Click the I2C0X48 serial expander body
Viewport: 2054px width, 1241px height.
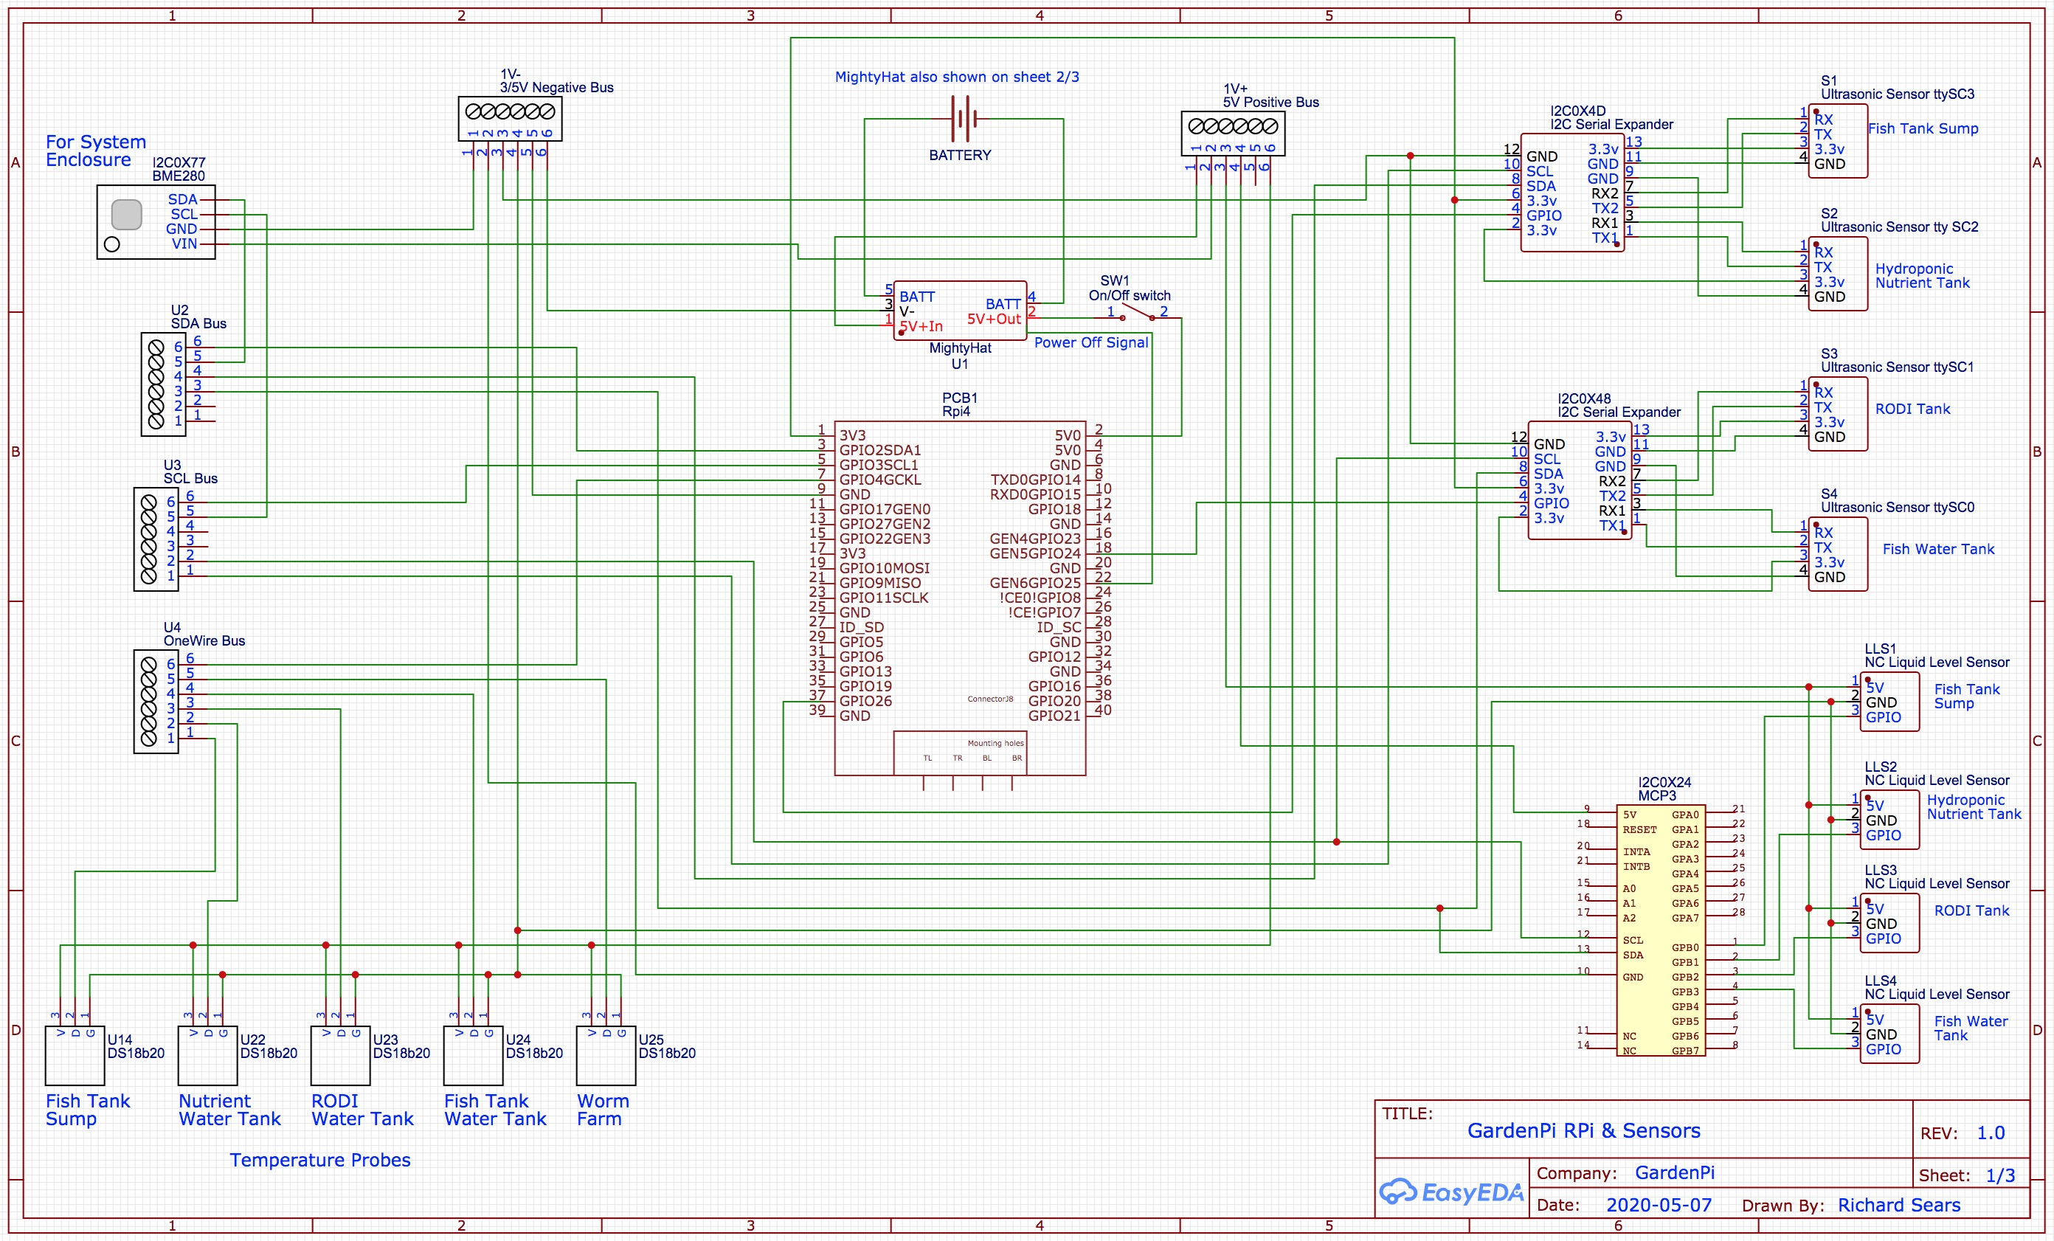[1580, 480]
